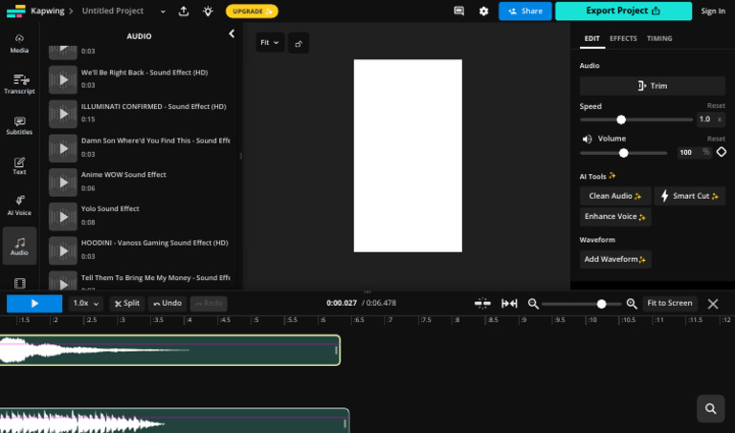Click the Export Project button

click(623, 11)
